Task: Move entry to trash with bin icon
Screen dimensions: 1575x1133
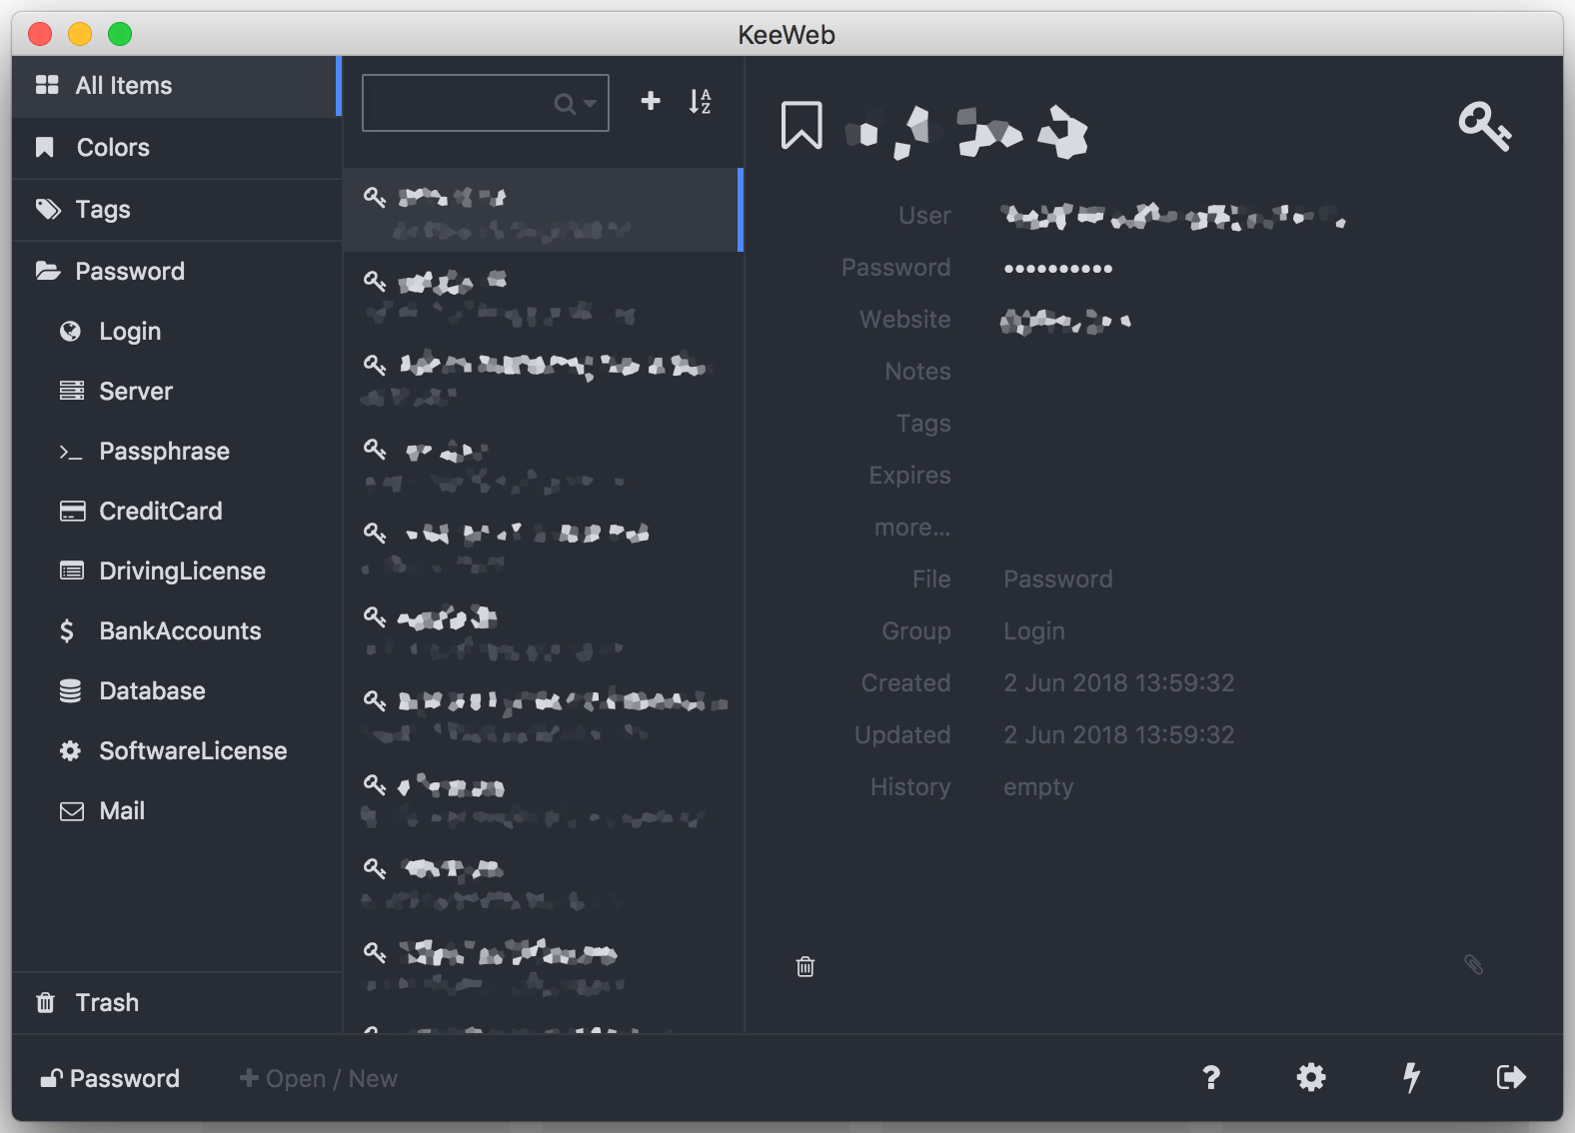Action: (805, 966)
